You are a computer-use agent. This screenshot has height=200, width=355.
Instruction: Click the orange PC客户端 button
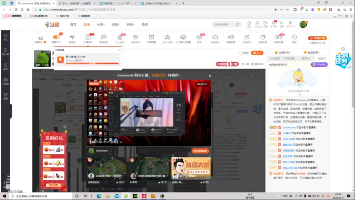tap(317, 38)
